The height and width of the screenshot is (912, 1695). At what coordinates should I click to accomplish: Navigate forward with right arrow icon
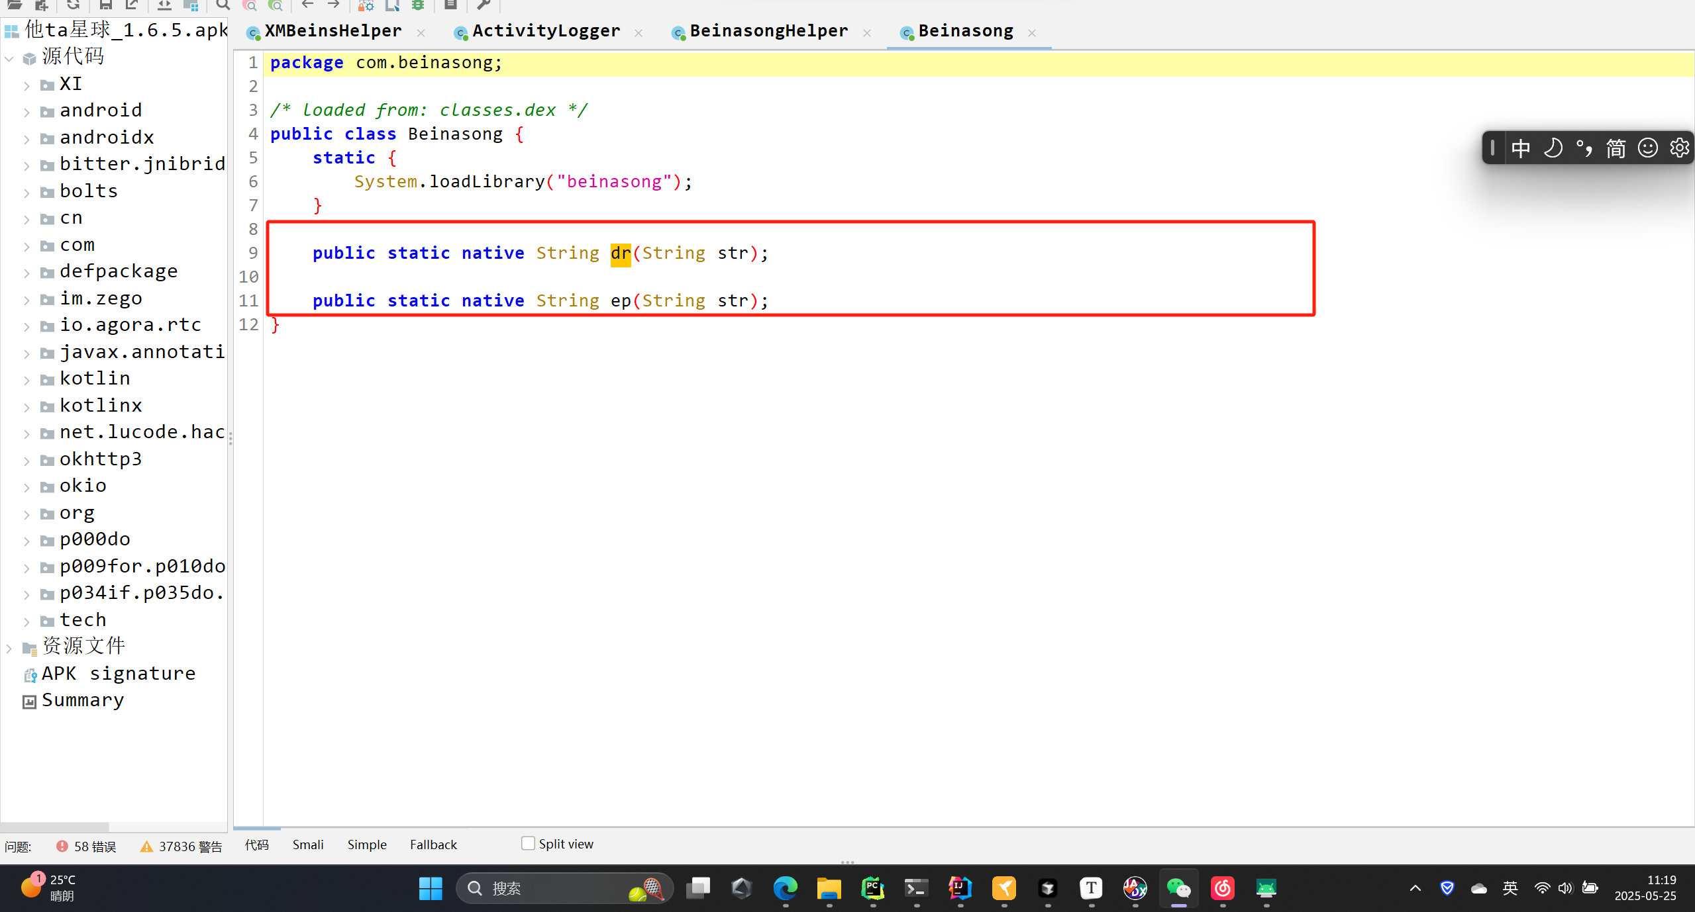(334, 5)
